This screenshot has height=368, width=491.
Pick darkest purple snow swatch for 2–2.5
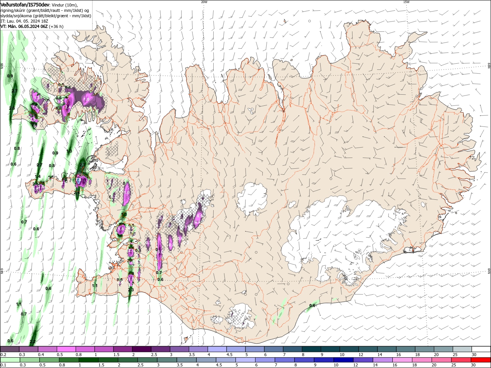142,349
